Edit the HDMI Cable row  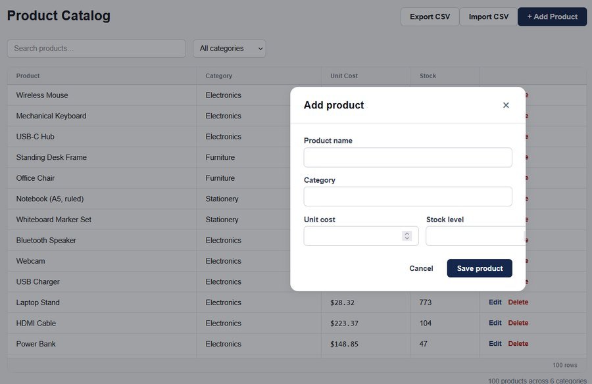495,324
